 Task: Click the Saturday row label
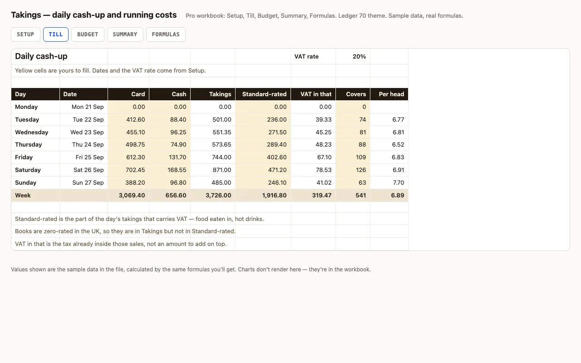[35, 170]
